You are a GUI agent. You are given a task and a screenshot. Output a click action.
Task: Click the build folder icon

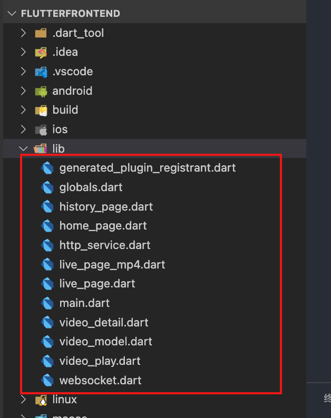[x=41, y=111]
